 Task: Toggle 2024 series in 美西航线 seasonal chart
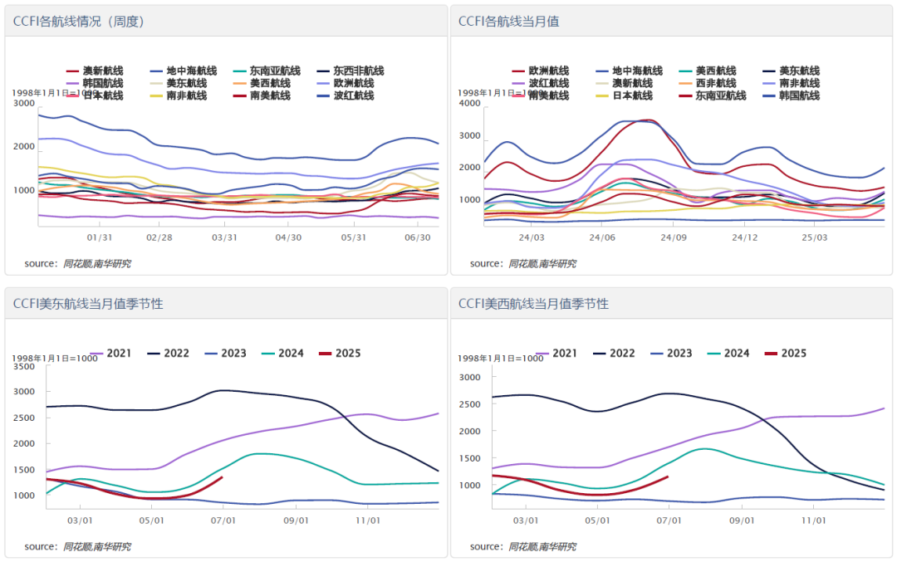[x=728, y=354]
